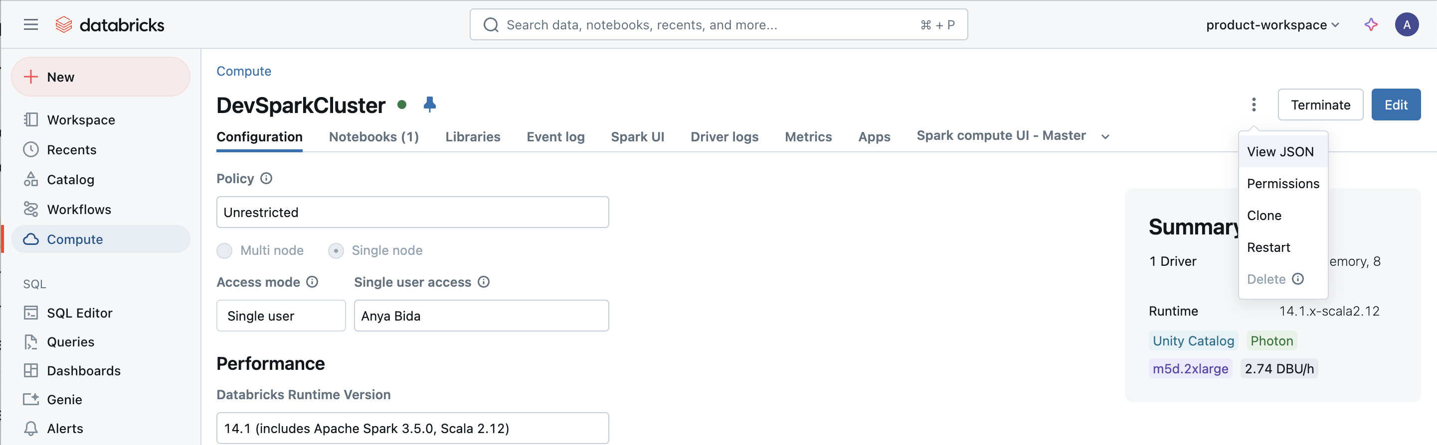This screenshot has height=445, width=1437.
Task: Click the Catalog shapes icon
Action: 31,179
